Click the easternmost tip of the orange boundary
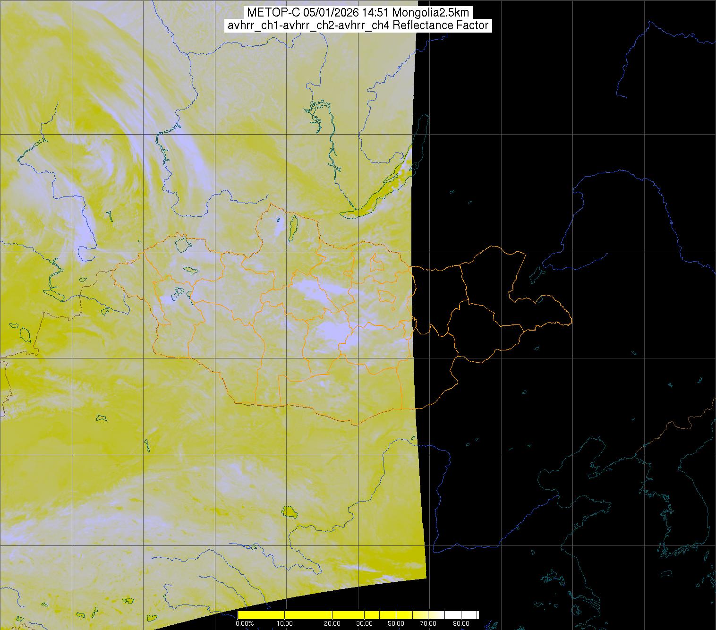Screen dimensions: 716x630 pos(571,323)
